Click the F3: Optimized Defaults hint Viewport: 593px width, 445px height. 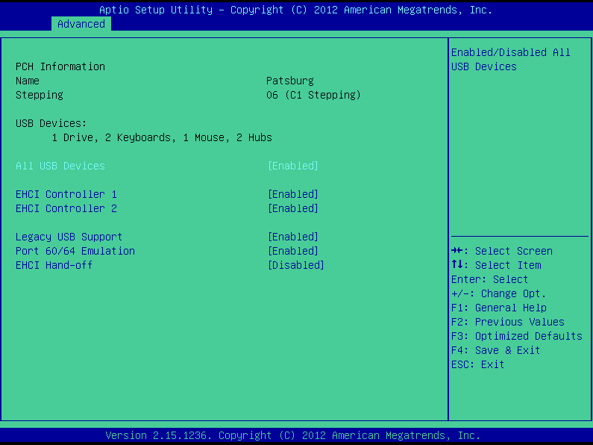[x=517, y=337]
